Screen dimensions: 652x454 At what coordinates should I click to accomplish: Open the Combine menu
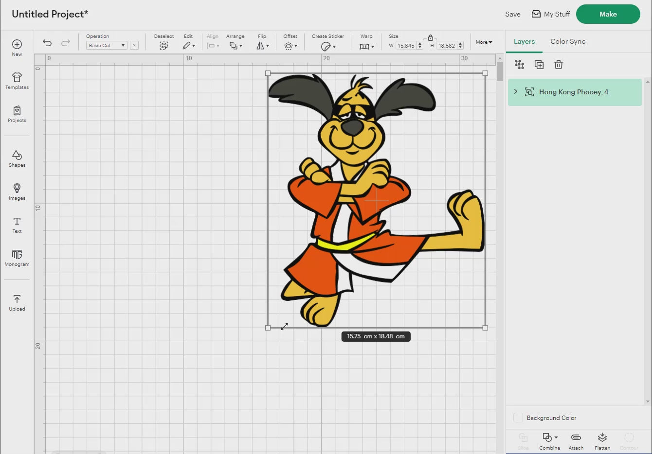[550, 441]
